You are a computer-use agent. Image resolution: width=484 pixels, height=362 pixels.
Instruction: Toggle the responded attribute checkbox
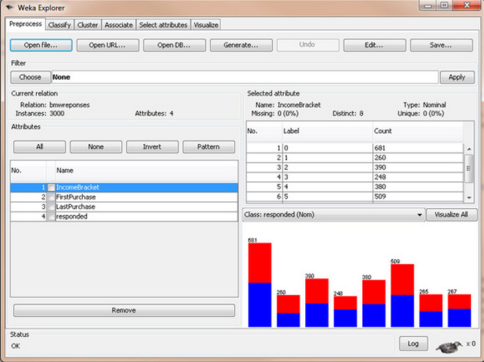point(51,216)
